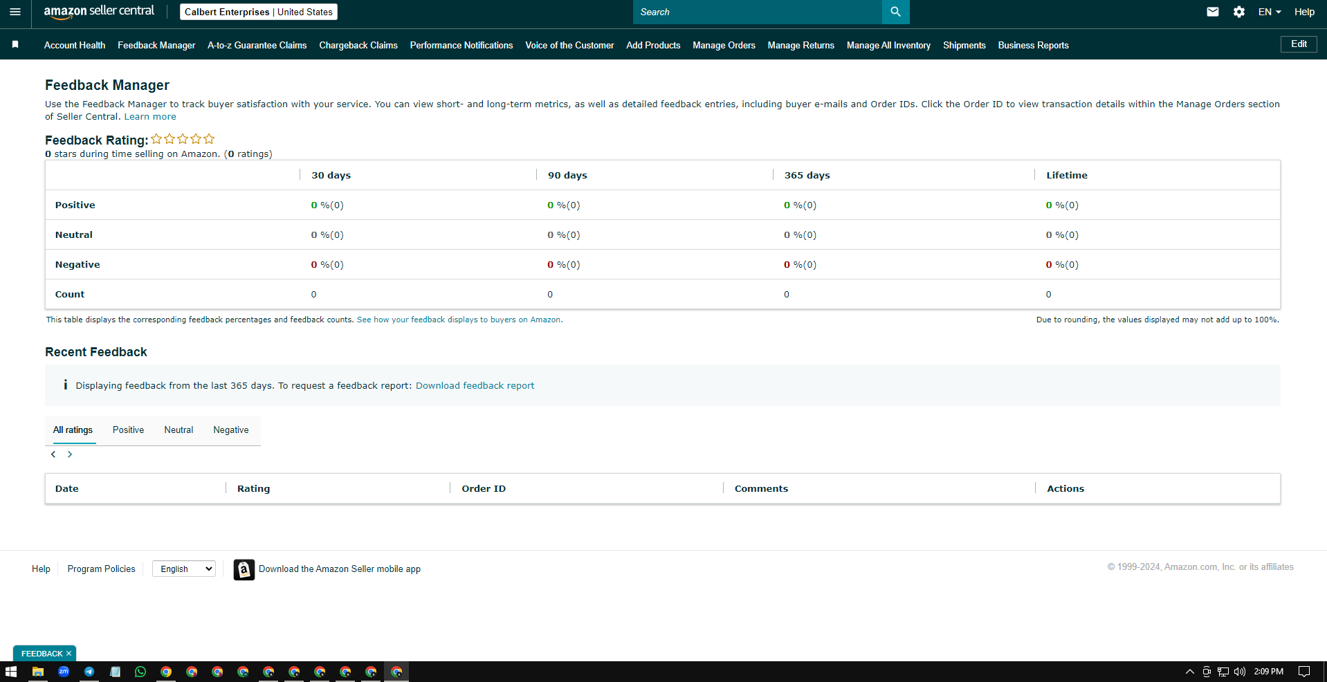This screenshot has height=682, width=1327.
Task: Click the footer Help link
Action: [41, 569]
